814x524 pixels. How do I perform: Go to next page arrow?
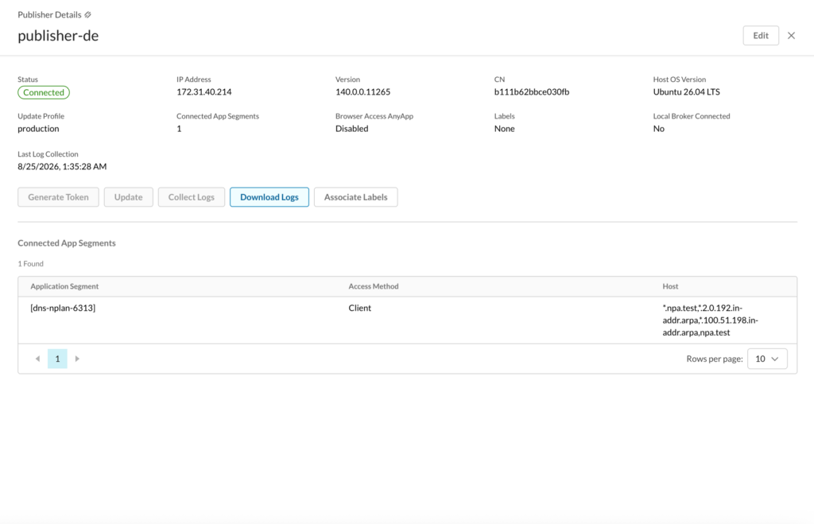(x=77, y=359)
